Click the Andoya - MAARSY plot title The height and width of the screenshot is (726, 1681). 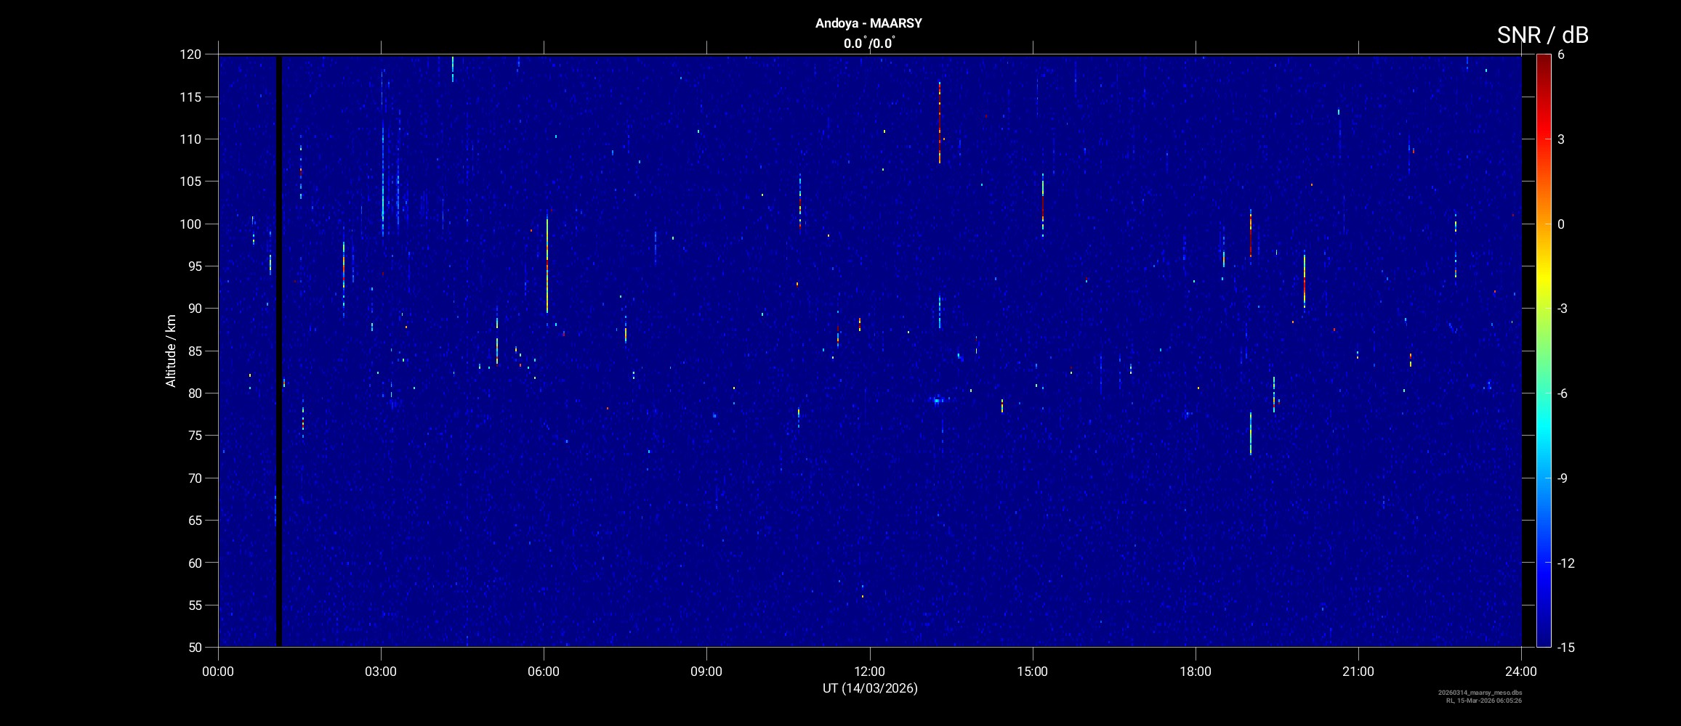(x=868, y=23)
